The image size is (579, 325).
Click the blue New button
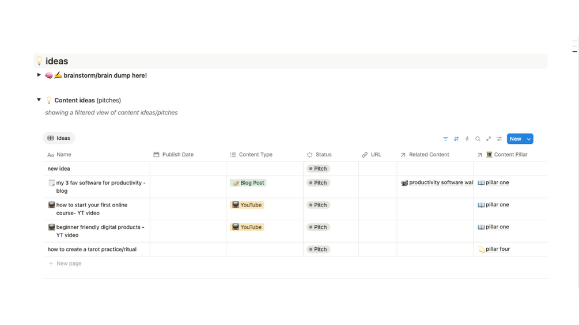click(515, 139)
